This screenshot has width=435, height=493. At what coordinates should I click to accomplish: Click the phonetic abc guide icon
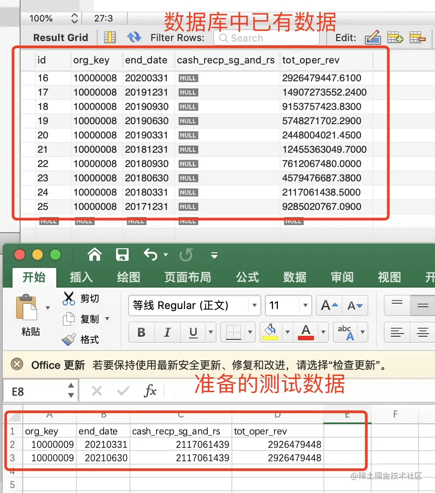click(x=346, y=332)
